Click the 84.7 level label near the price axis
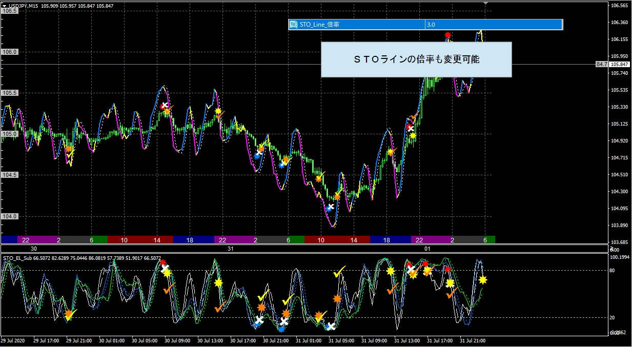Image resolution: width=632 pixels, height=347 pixels. click(602, 64)
